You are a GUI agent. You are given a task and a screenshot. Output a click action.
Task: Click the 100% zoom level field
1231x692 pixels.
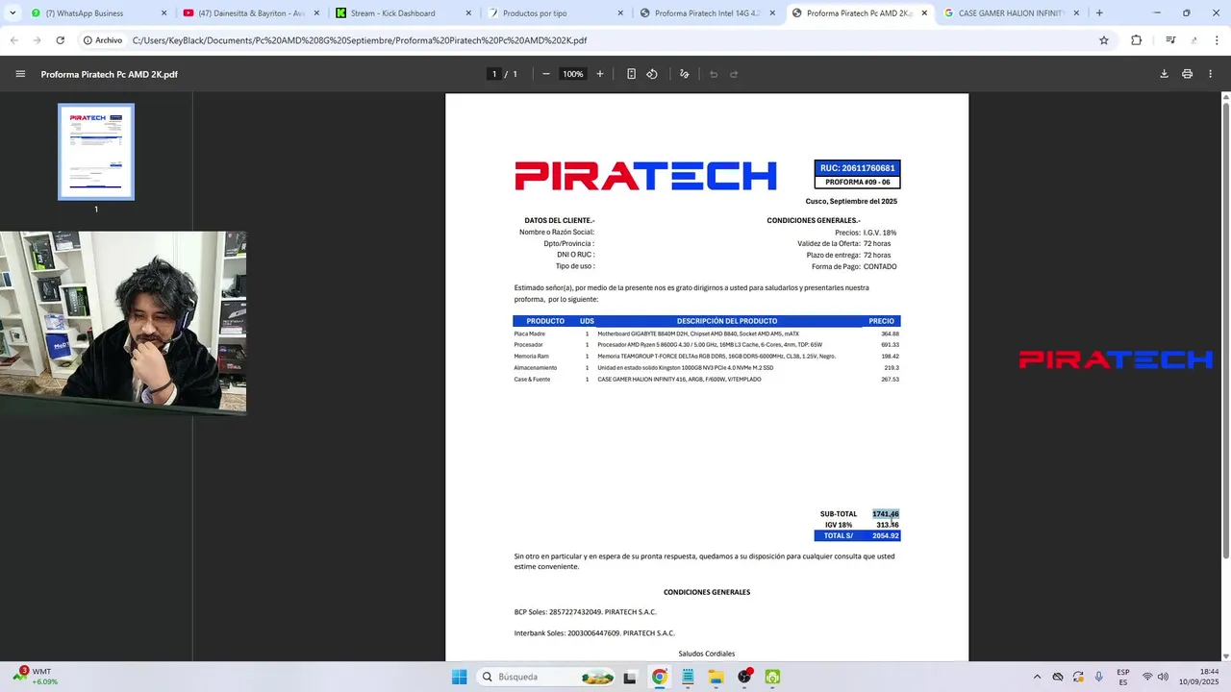tap(573, 74)
